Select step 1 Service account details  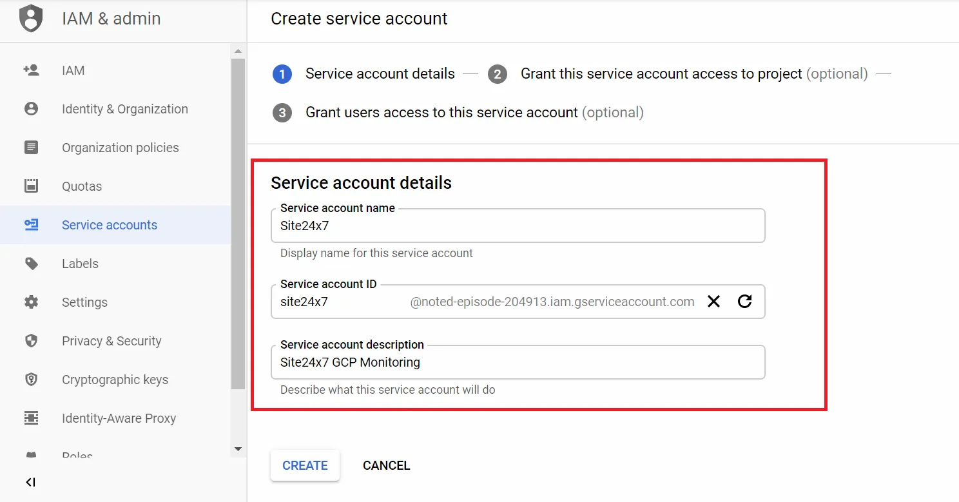[364, 74]
